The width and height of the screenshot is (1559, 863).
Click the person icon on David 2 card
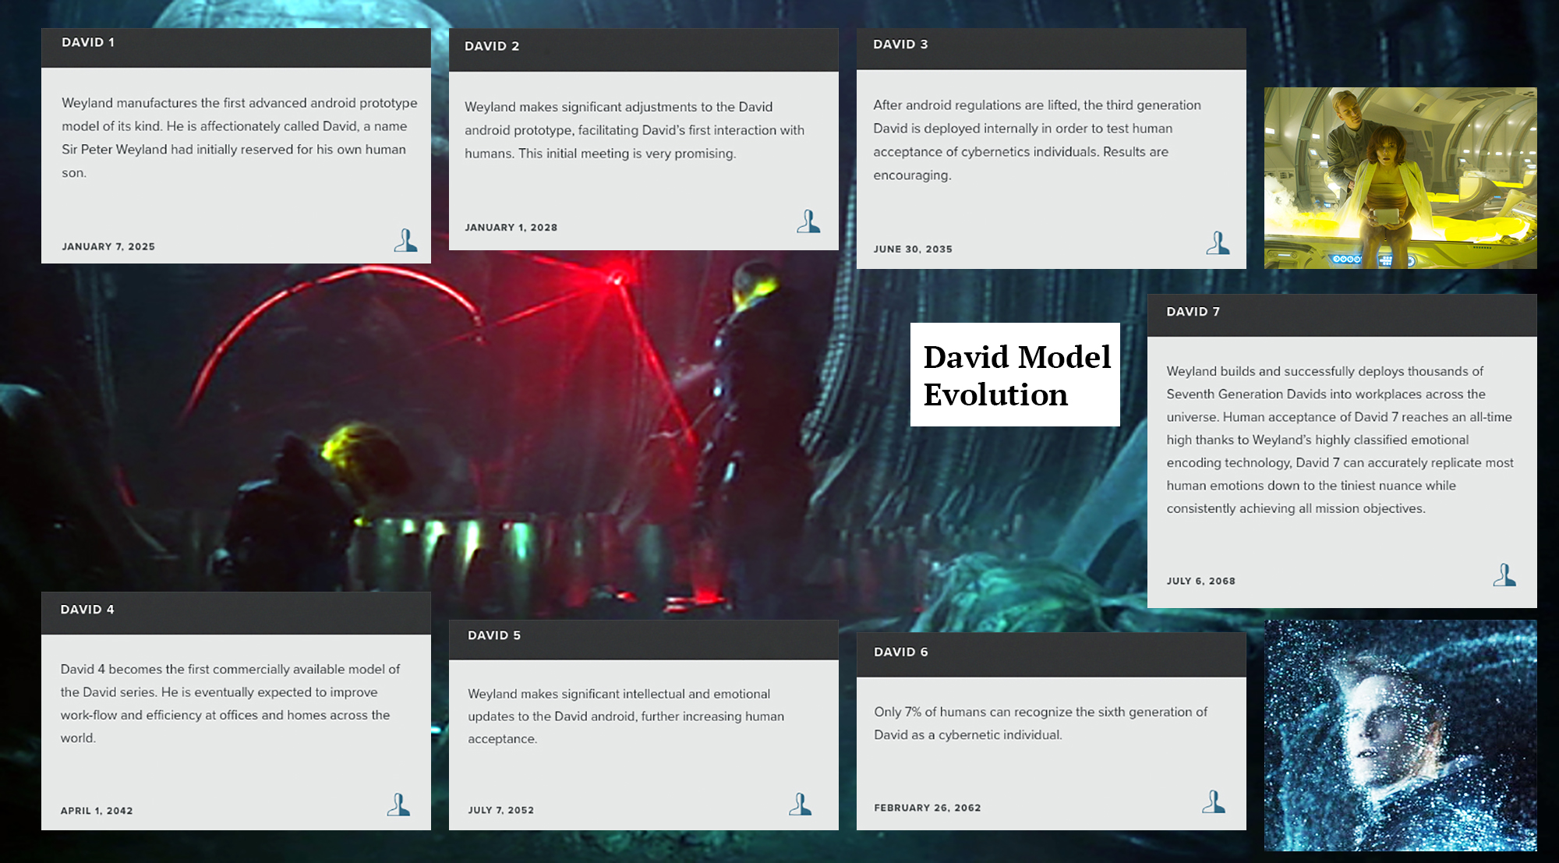click(x=808, y=222)
